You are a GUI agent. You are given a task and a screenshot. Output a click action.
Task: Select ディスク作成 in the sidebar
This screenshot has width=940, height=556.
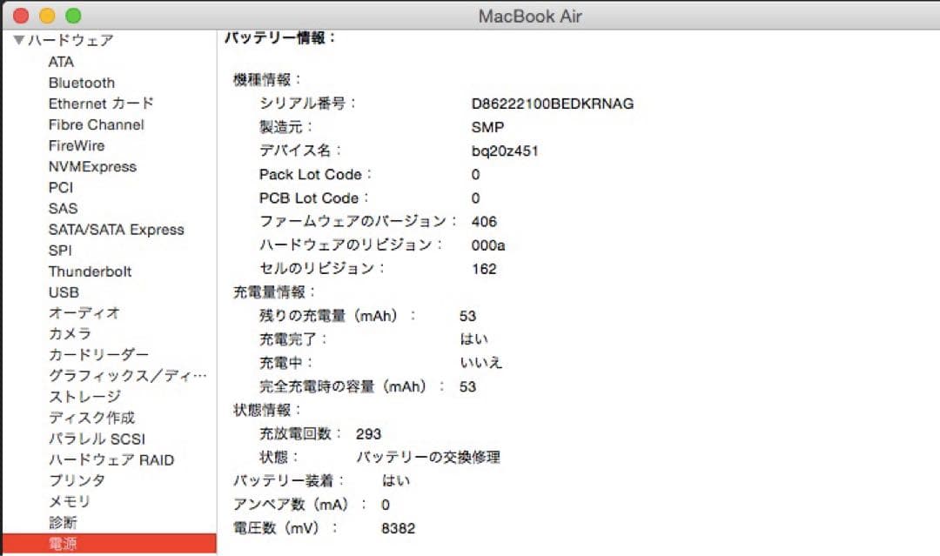91,418
